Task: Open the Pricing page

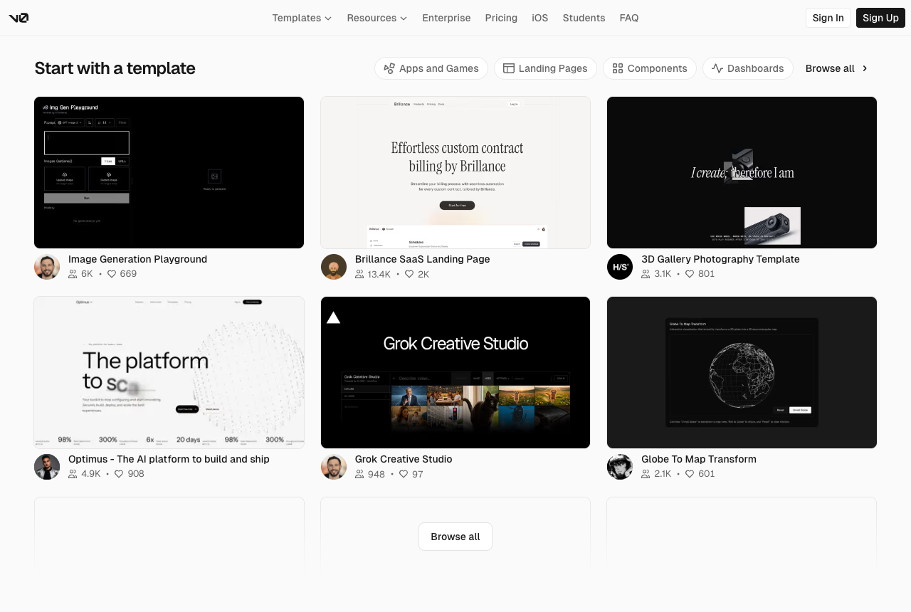Action: pos(501,18)
